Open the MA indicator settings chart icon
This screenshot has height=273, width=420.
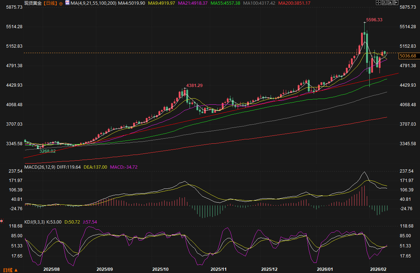(67, 3)
